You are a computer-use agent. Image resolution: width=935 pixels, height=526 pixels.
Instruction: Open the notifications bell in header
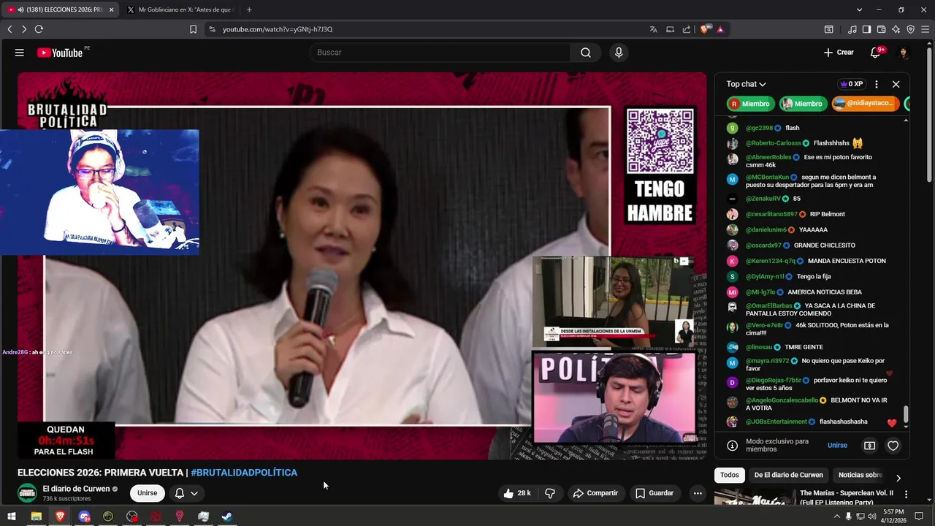875,53
